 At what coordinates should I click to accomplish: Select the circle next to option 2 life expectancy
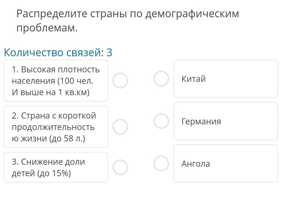pos(120,127)
